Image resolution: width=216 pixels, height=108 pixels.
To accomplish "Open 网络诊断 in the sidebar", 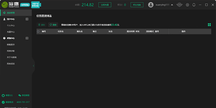I will pos(11,51).
